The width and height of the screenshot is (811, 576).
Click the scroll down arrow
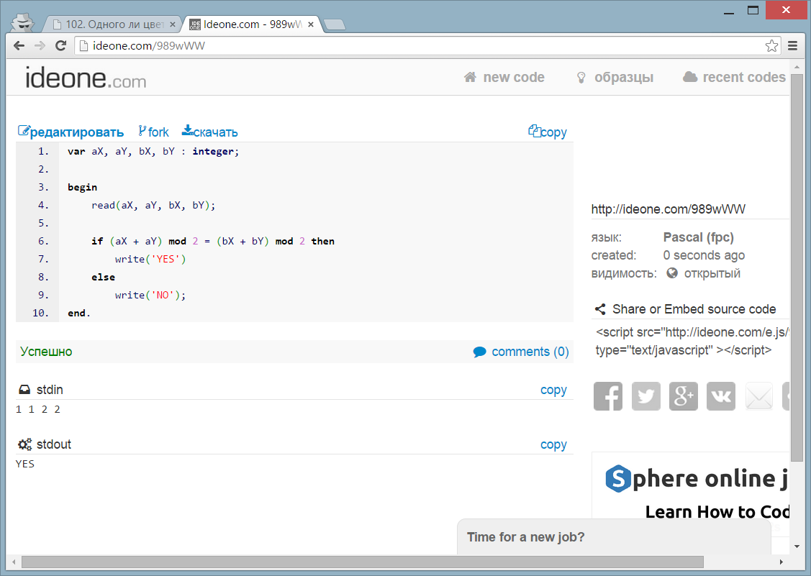797,547
